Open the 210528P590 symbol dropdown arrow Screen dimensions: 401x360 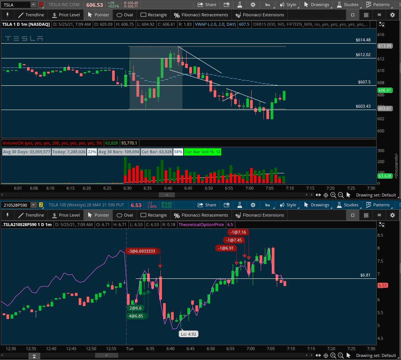tap(33, 205)
